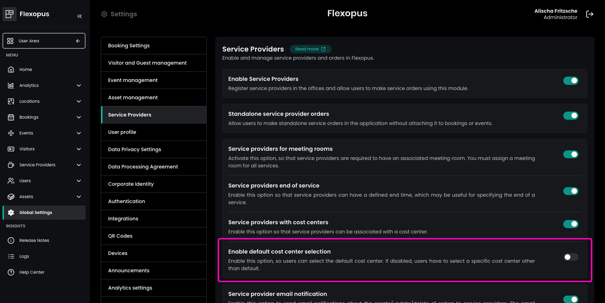Open Help Center question mark icon

(11, 272)
